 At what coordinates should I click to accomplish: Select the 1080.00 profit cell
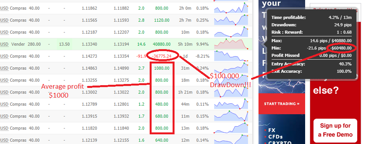(162, 68)
